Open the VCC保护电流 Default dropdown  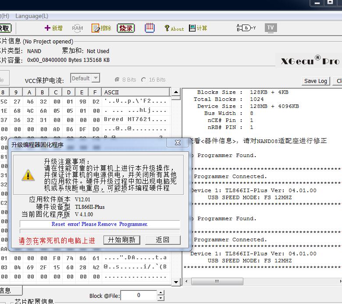(x=96, y=79)
